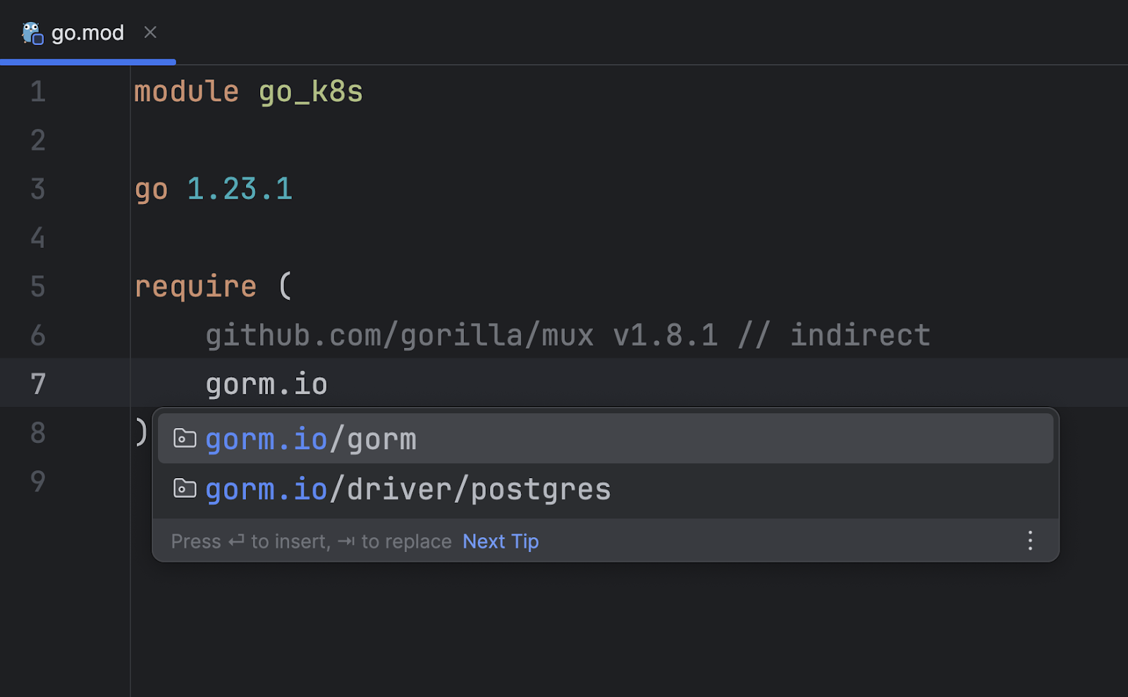This screenshot has height=697, width=1128.
Task: Click the '// indirect' comment
Action: tap(834, 335)
